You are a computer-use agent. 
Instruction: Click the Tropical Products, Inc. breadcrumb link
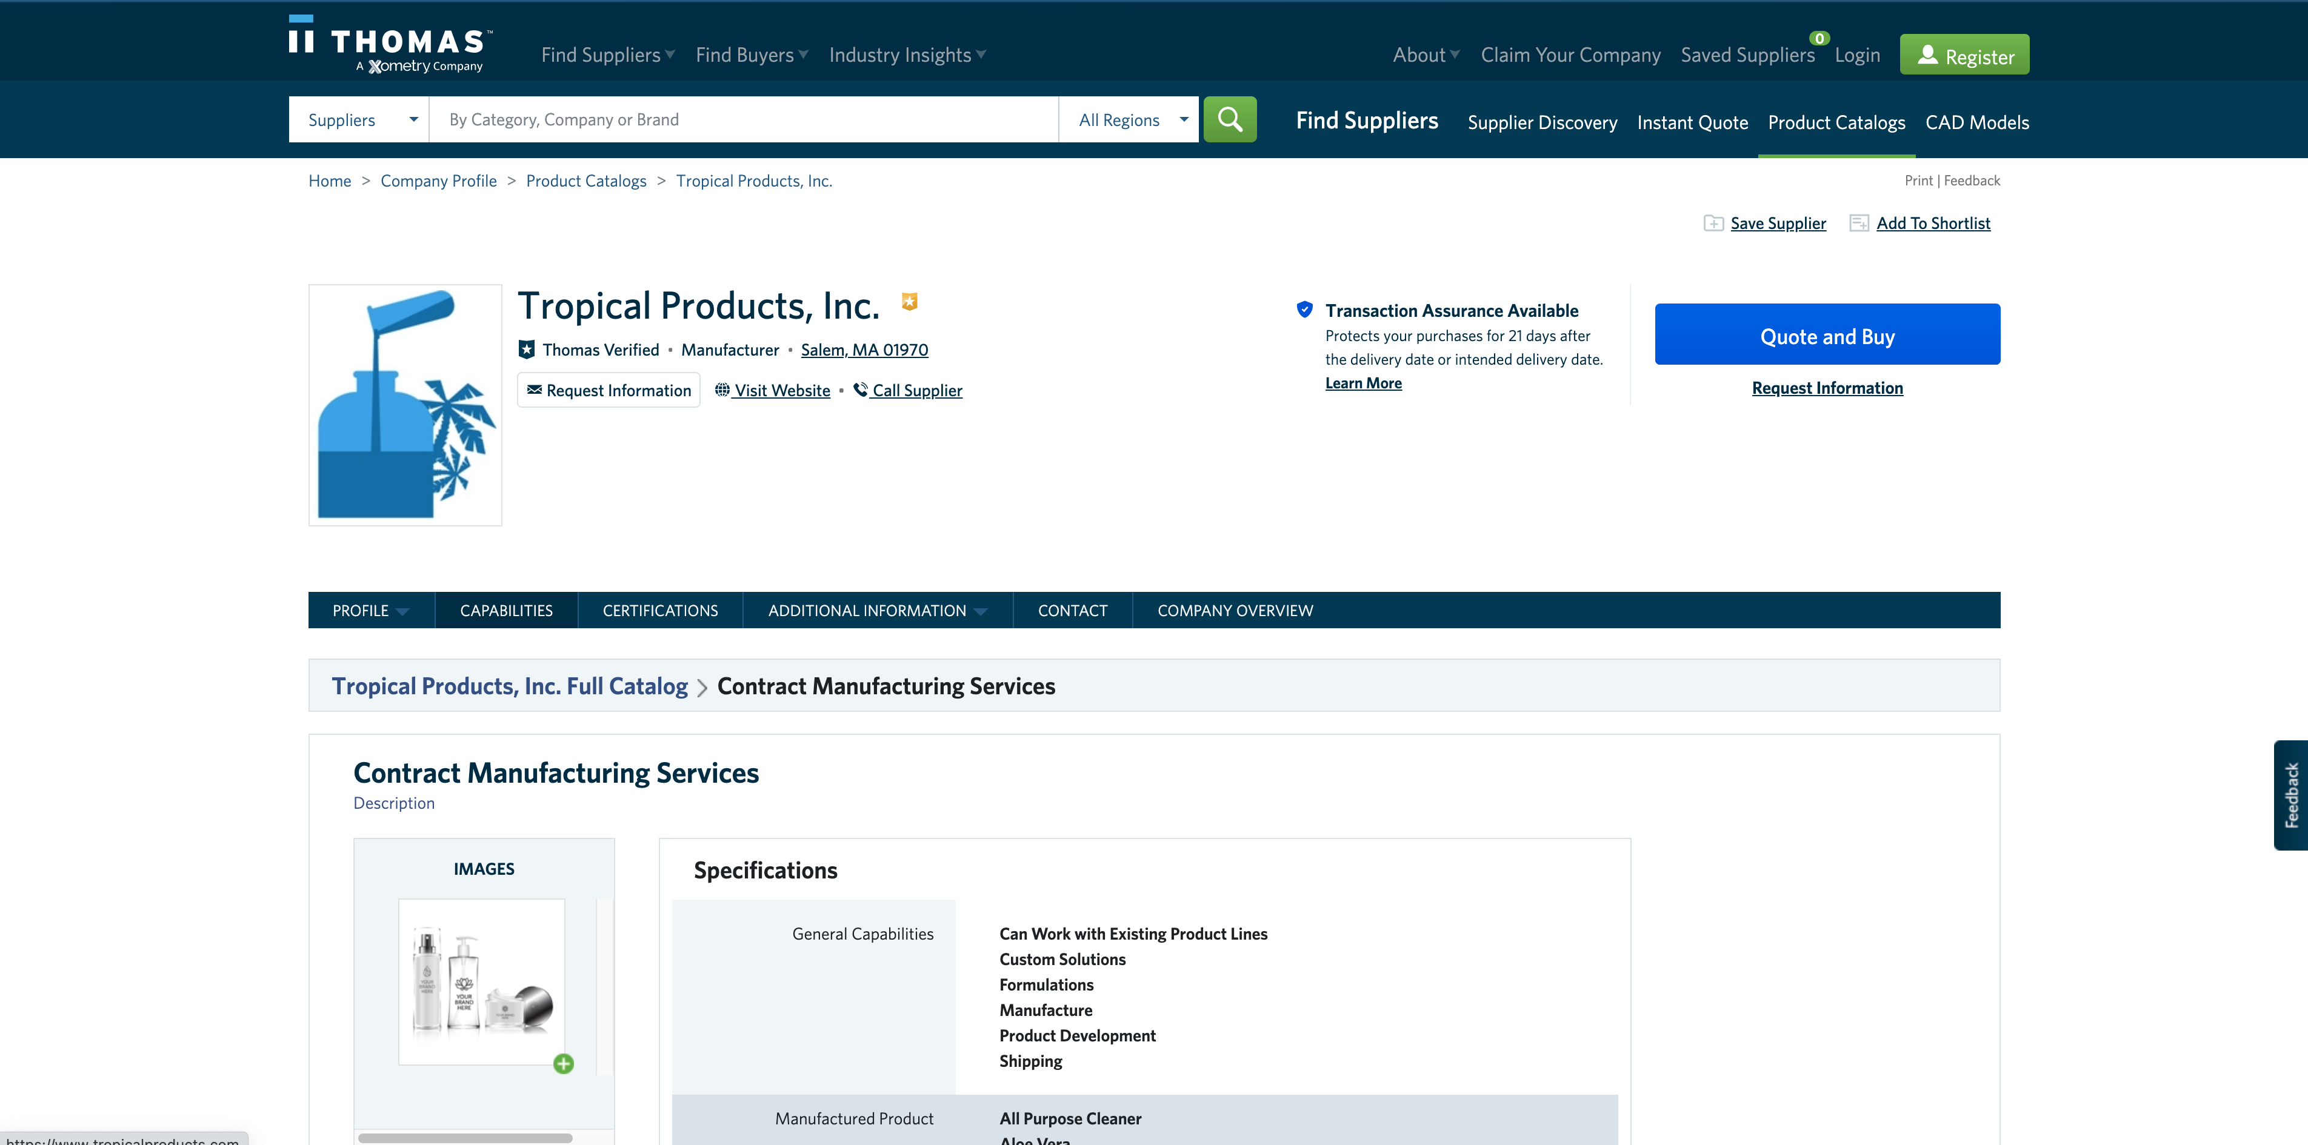coord(753,181)
